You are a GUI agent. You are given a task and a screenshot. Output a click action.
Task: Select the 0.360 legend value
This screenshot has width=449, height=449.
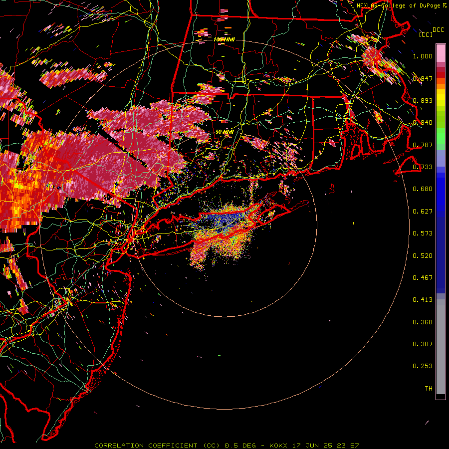[423, 322]
